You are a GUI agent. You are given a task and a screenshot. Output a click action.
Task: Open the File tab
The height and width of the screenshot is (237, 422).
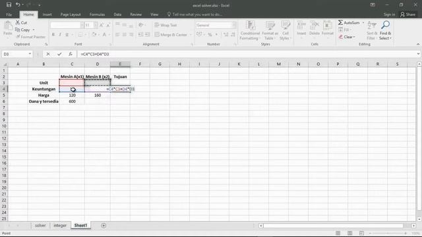9,14
